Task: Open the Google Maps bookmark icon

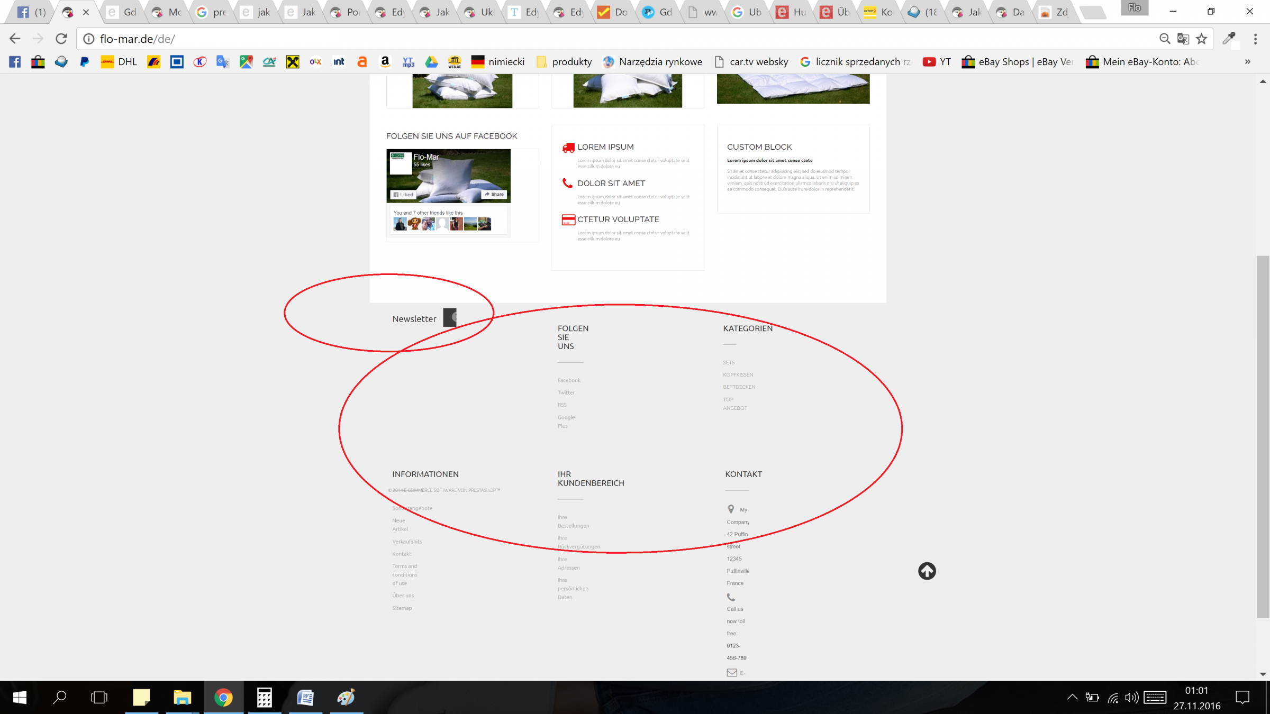Action: (x=246, y=62)
